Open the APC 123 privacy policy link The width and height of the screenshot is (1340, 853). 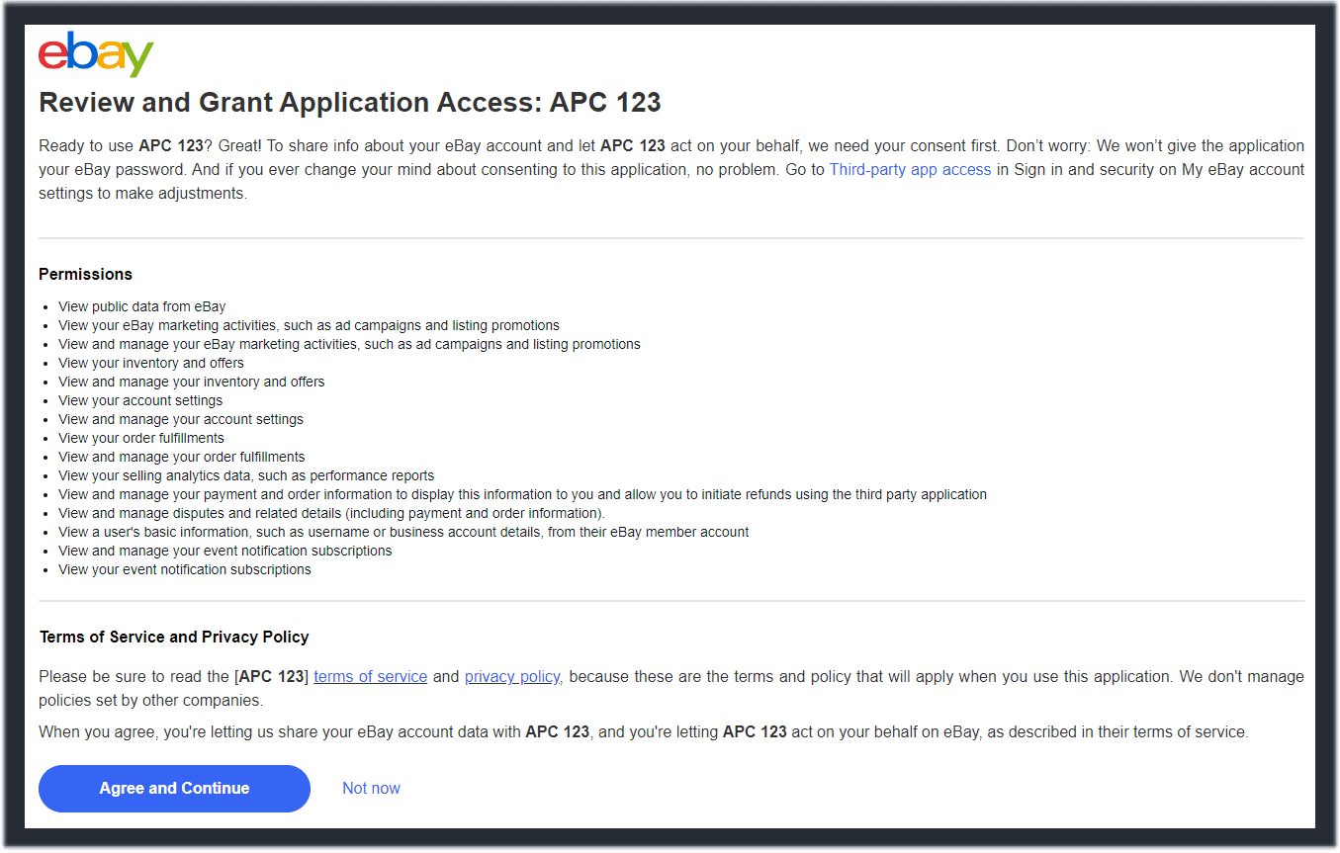coord(513,677)
